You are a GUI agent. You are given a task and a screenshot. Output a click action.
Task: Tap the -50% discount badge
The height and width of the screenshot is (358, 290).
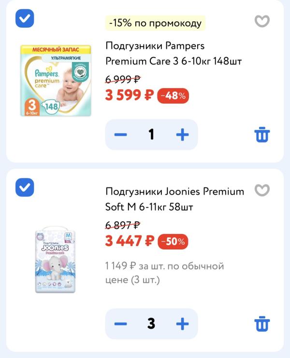tap(173, 241)
